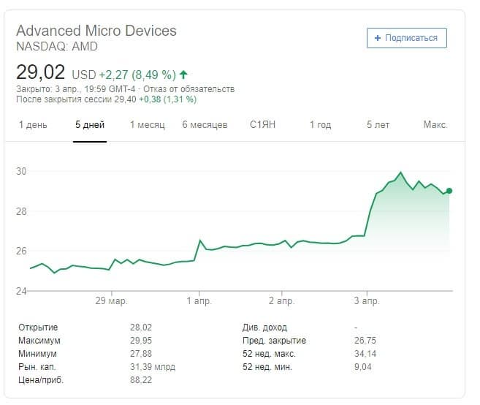Viewport: 480px width, 405px height.
Task: Click the 52 нед. макс. row label
Action: point(269,354)
